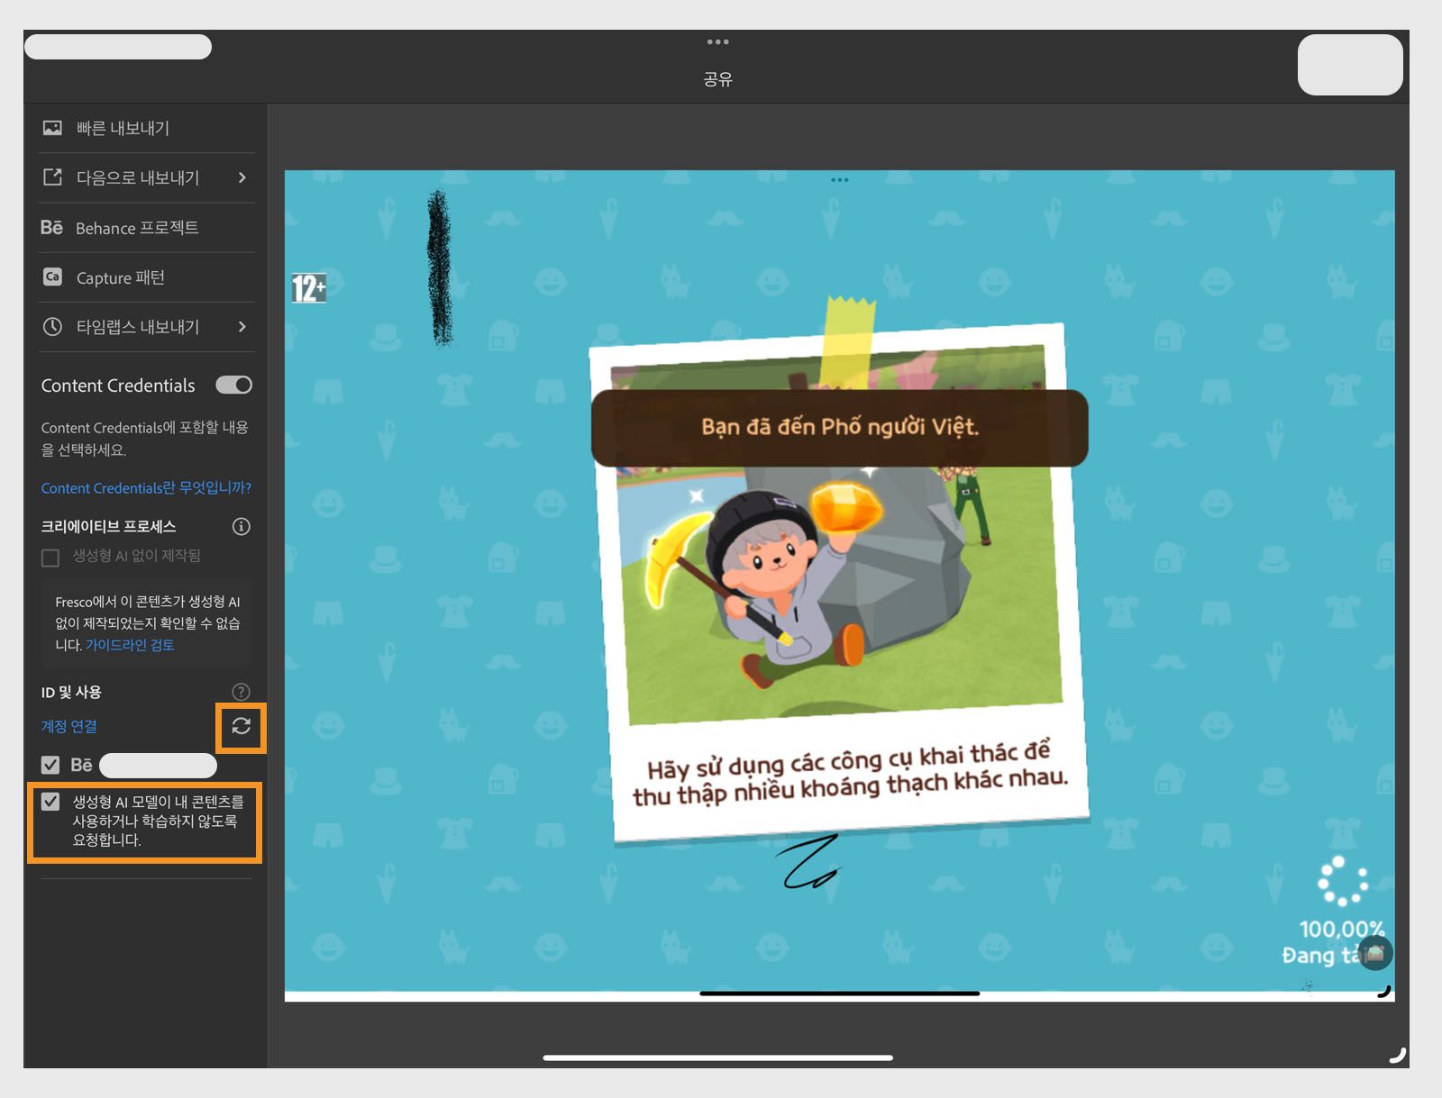This screenshot has width=1442, height=1098.
Task: Click the 크리에이티브 프로세스 info icon
Action: [241, 526]
